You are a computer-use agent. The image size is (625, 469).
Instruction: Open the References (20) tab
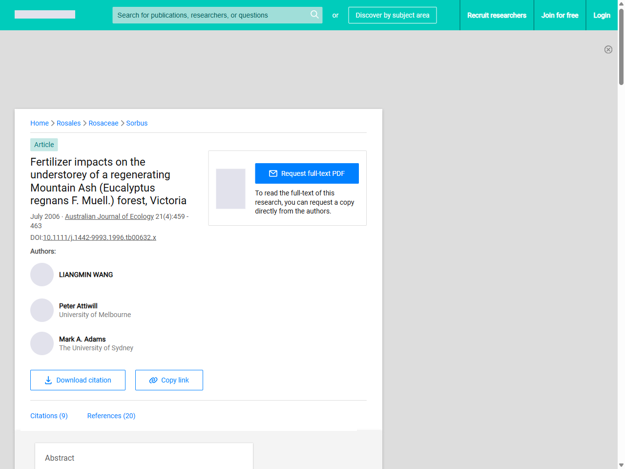111,416
